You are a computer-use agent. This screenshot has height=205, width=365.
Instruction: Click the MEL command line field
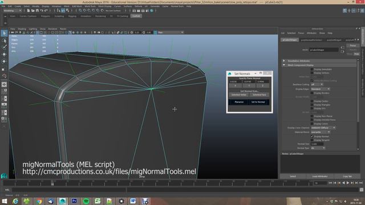(69, 190)
